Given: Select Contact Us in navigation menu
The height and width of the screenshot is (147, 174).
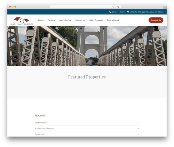Looking at the screenshot, I should tap(80, 20).
